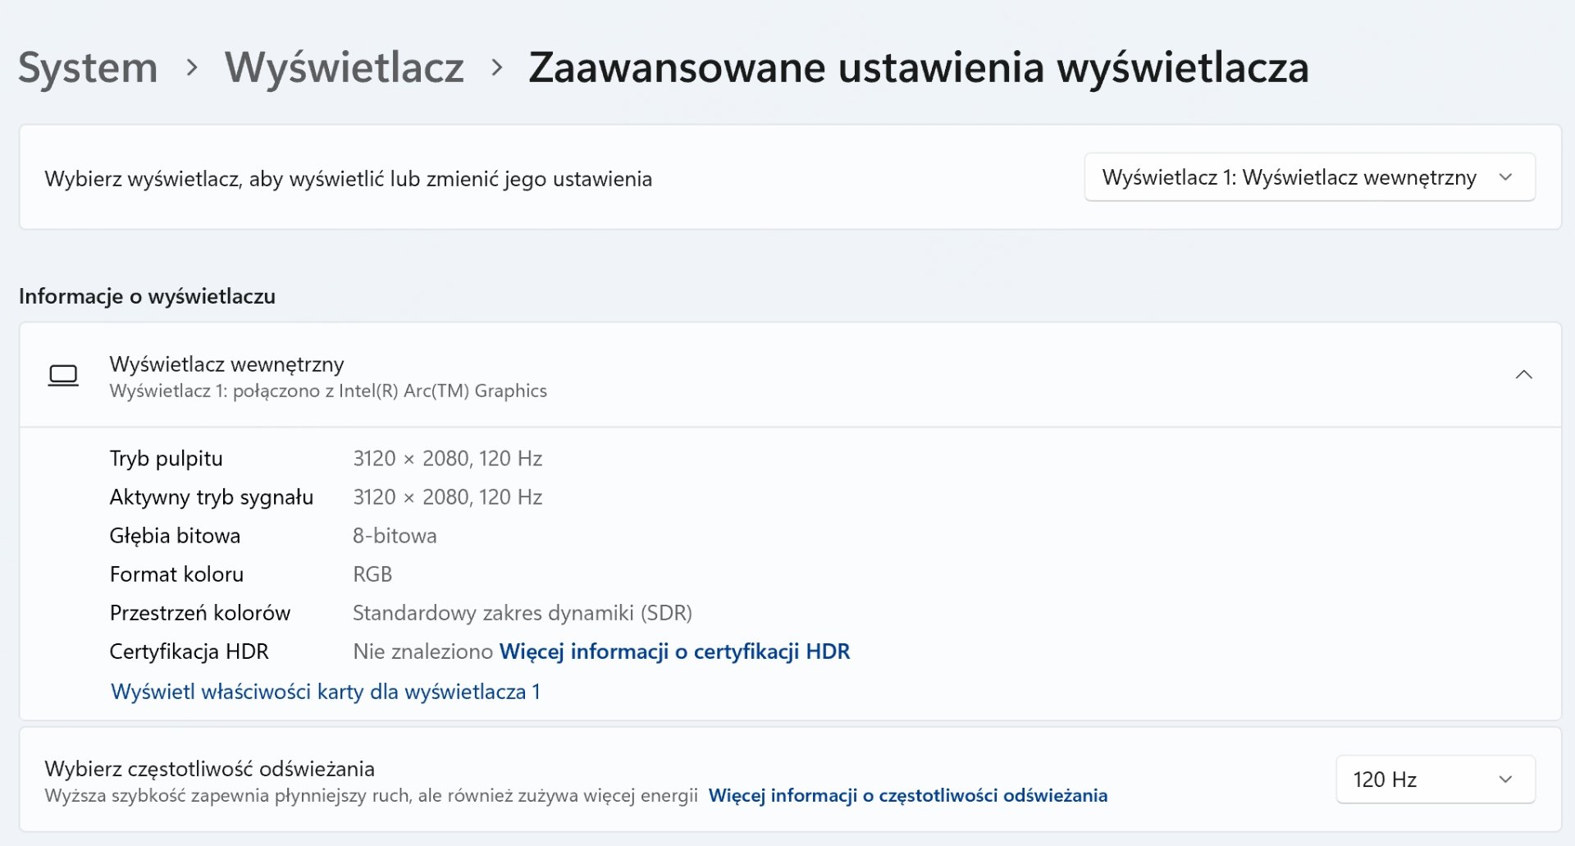Click the Wybierz częstotliwość odświeżania label

(210, 769)
